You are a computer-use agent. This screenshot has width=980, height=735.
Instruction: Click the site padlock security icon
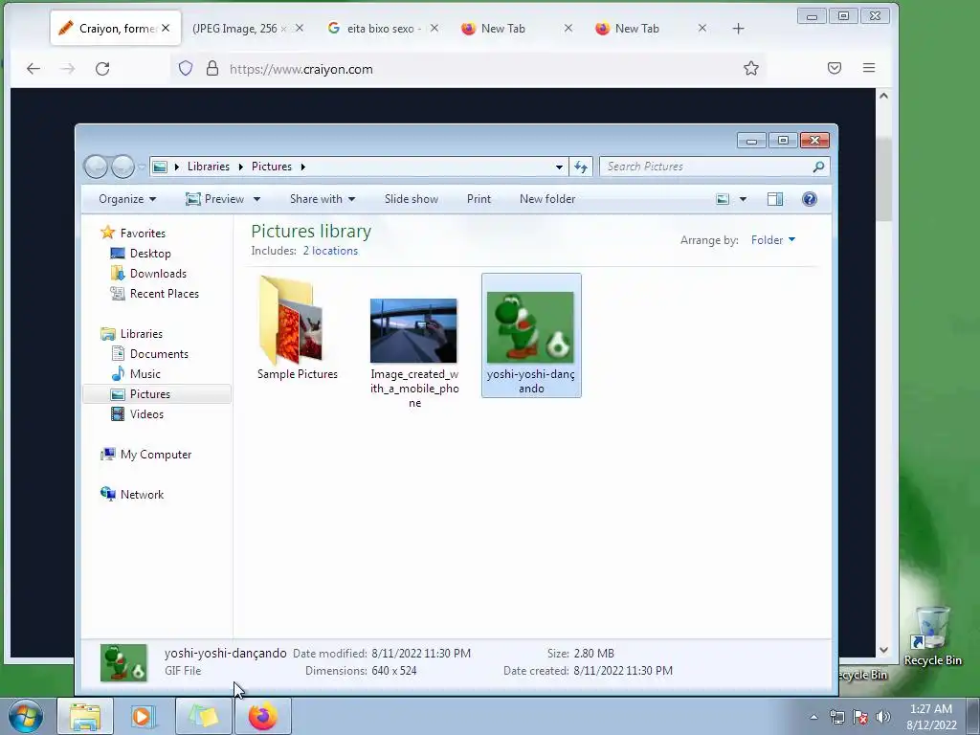coord(212,68)
